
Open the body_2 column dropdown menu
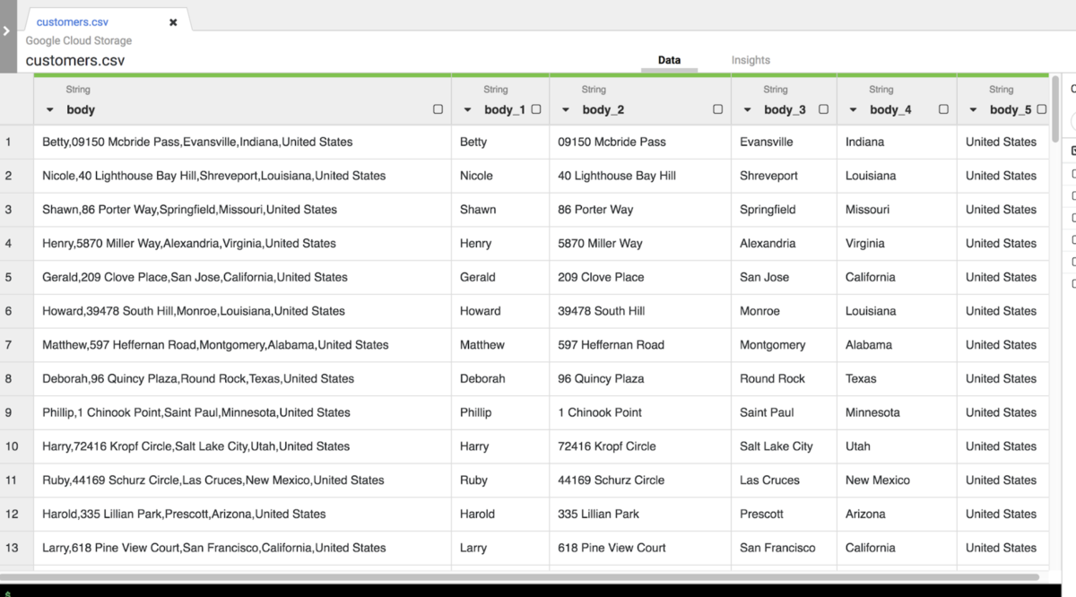click(x=566, y=110)
